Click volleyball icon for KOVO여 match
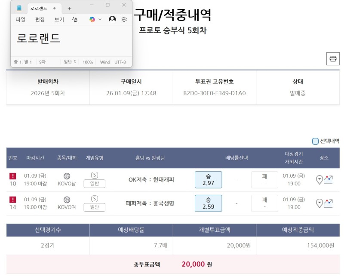The height and width of the screenshot is (276, 344). coord(67,200)
